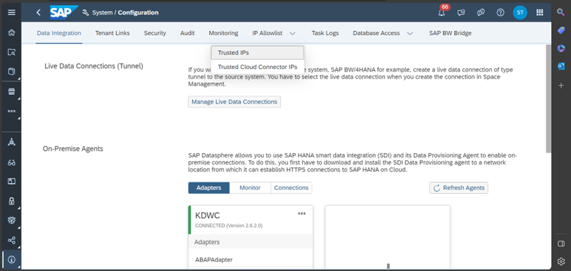Screen dimensions: 571x271
Task: Click the browser sidebar search icon
Action: click(x=561, y=13)
